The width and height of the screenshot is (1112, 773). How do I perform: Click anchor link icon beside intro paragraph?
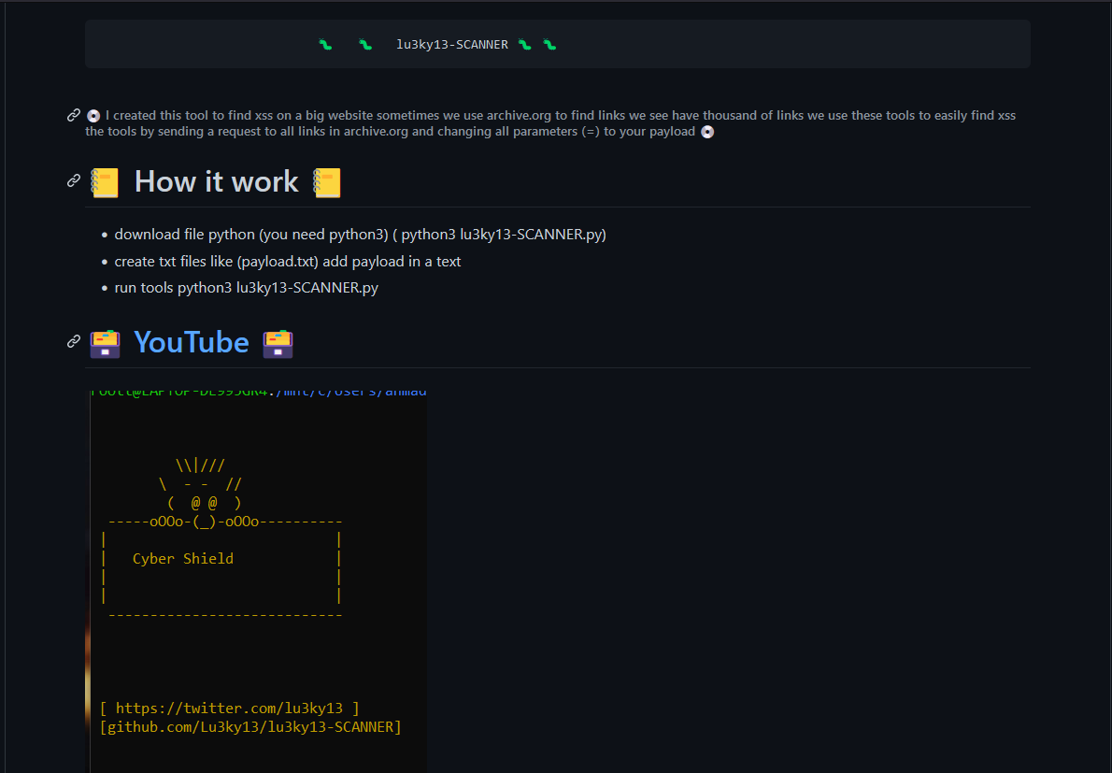pos(74,115)
